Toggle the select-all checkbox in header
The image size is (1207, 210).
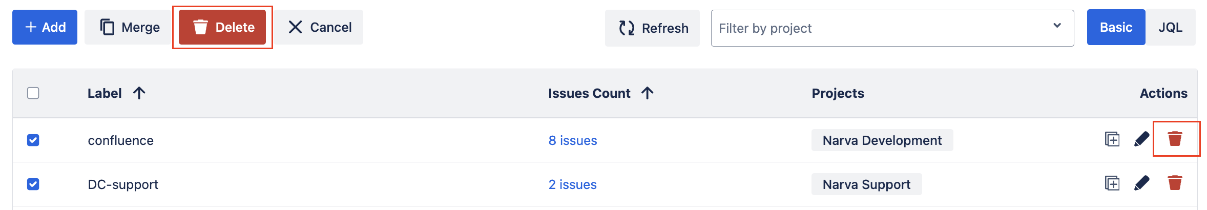click(x=33, y=93)
